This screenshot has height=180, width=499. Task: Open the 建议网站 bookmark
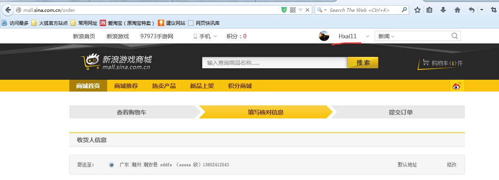click(171, 23)
